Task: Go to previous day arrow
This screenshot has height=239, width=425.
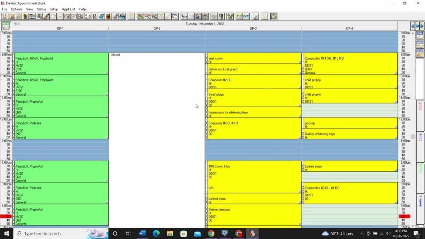Action: click(413, 26)
